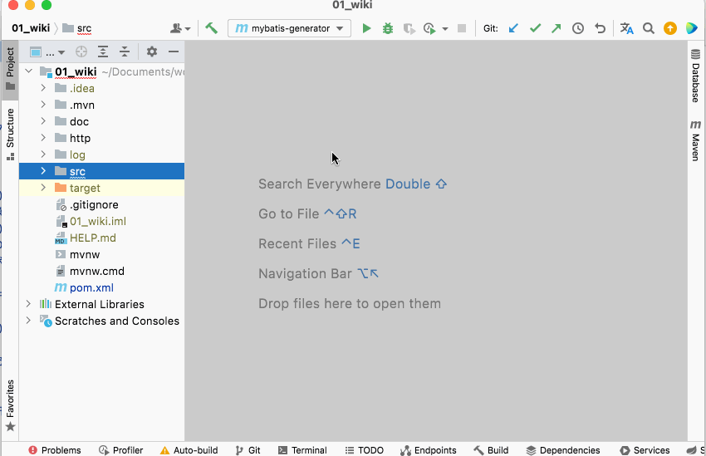Hide the Project panel with minus icon
Screen dimensions: 706x456
(174, 51)
